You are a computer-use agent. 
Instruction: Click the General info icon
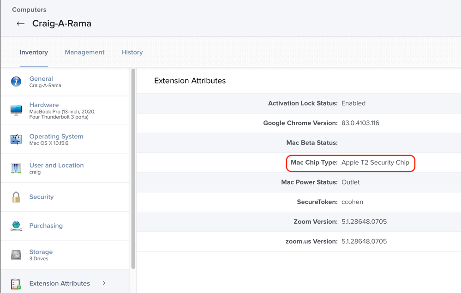[x=16, y=81]
